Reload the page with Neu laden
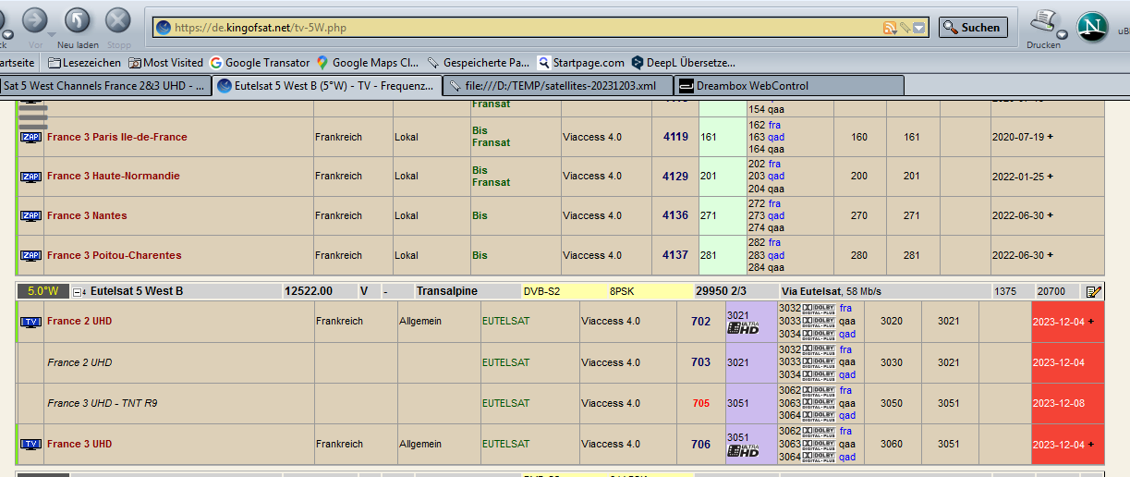This screenshot has width=1130, height=477. coord(78,19)
